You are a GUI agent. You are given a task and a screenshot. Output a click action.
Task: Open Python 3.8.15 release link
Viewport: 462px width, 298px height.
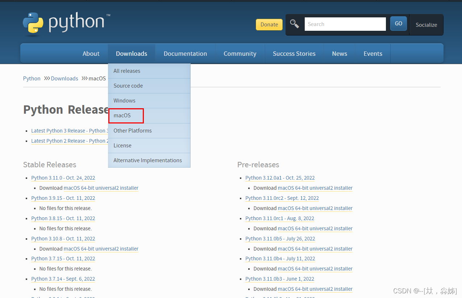click(63, 218)
